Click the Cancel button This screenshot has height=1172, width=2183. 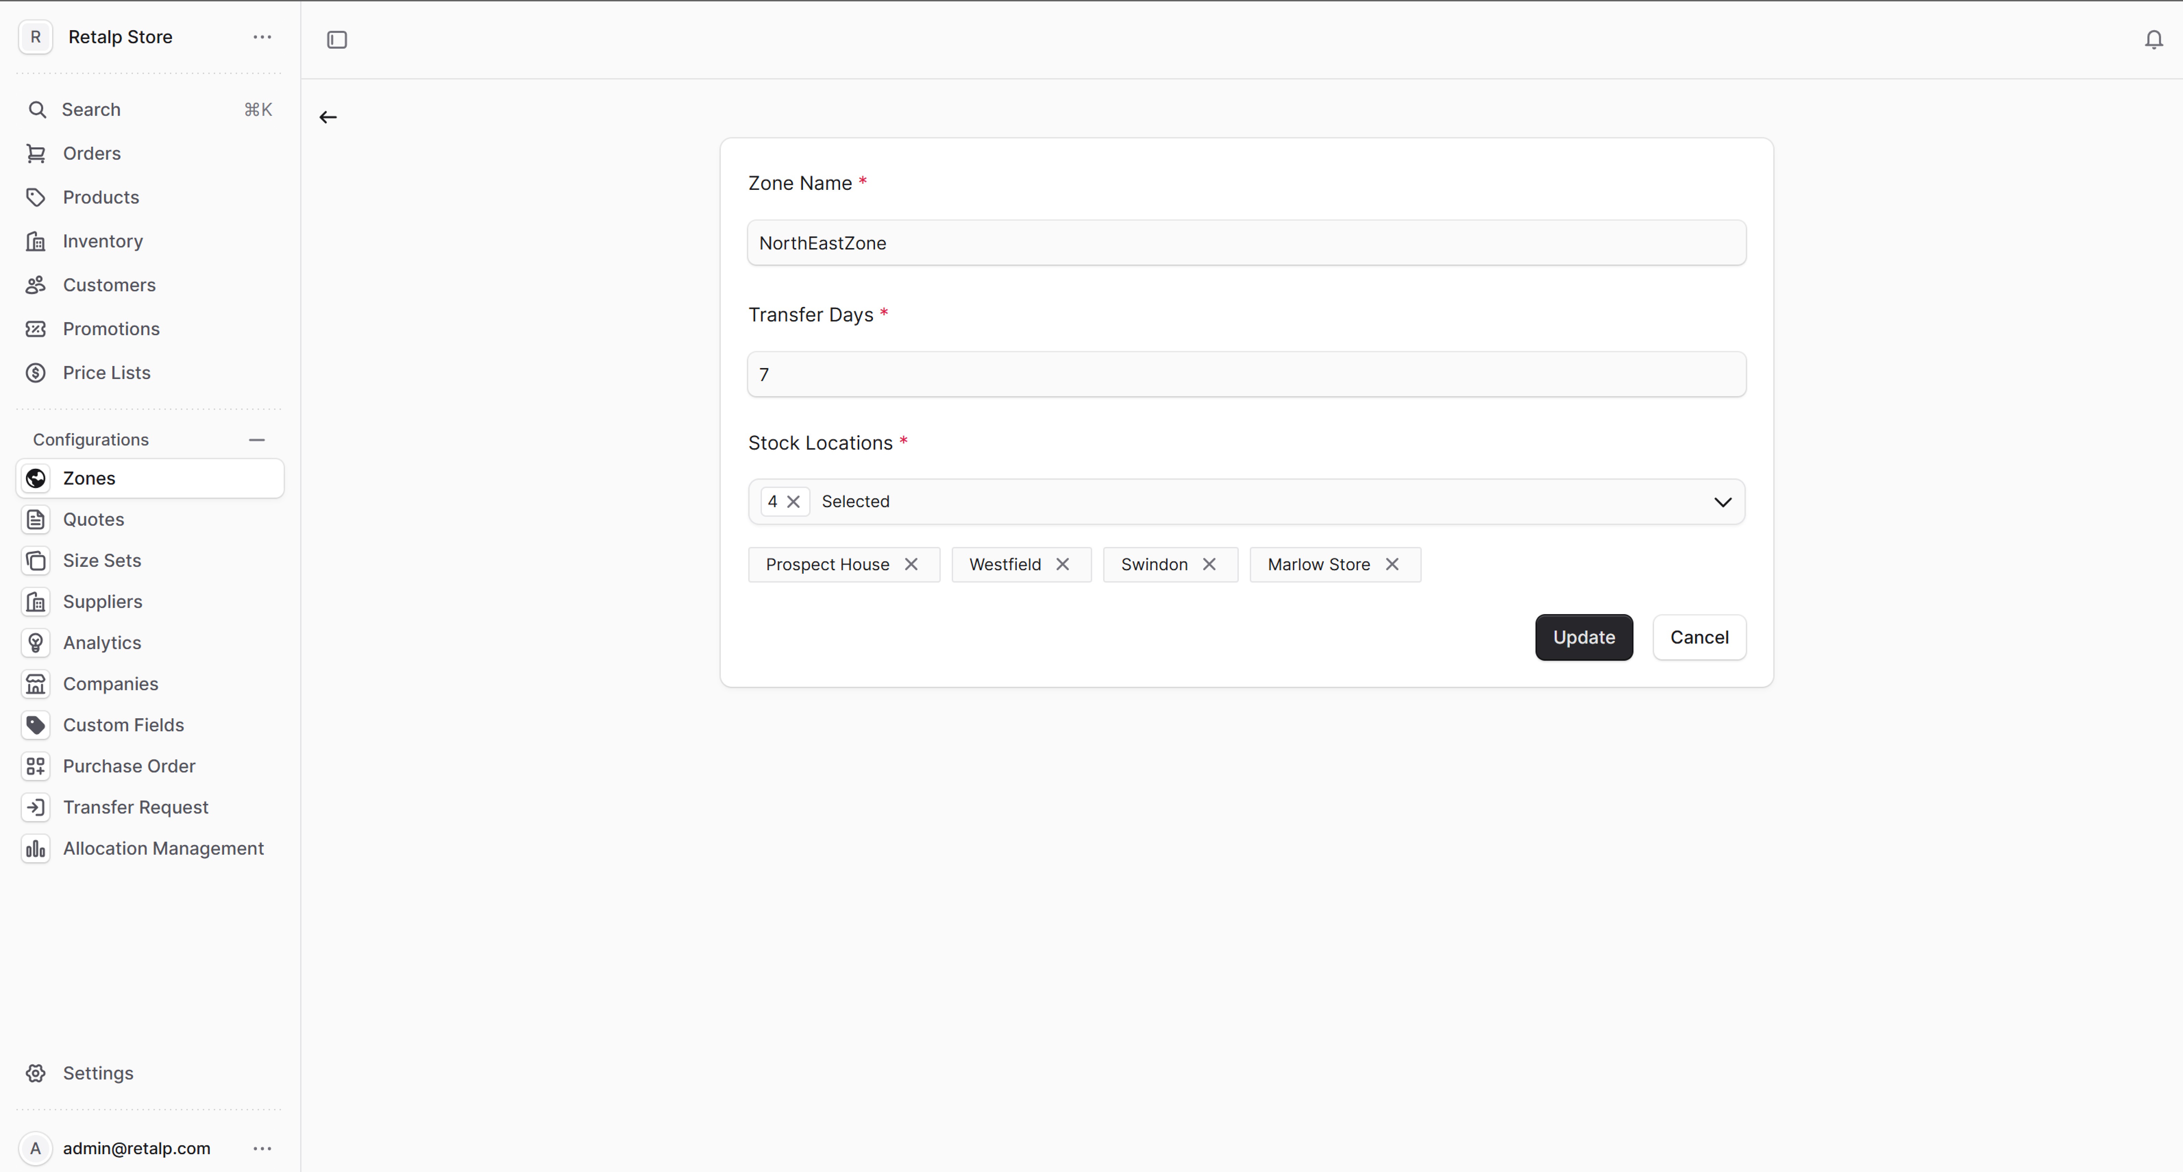[1699, 637]
